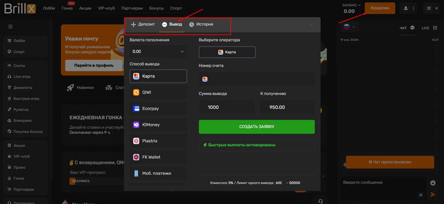Click the Сумма вывода amount field
Image resolution: width=444 pixels, height=204 pixels.
[x=226, y=108]
